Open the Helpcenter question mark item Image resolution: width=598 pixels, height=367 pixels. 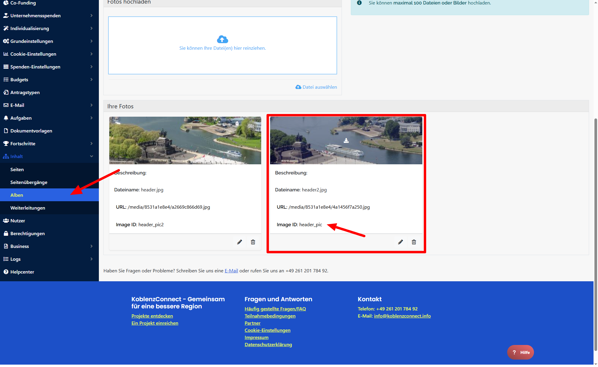click(x=22, y=272)
